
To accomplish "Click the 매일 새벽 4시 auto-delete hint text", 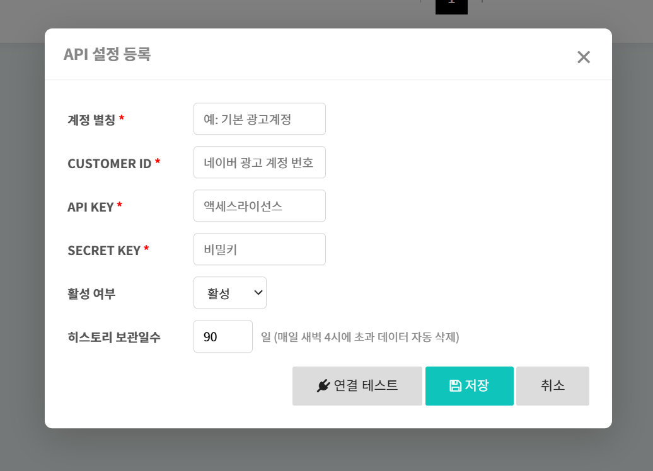I will (360, 337).
